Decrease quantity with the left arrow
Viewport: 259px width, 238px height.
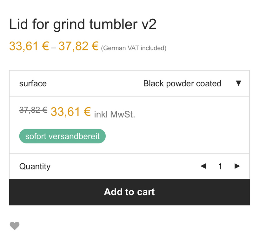(x=203, y=166)
